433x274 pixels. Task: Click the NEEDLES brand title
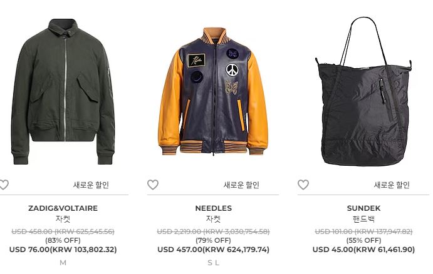[213, 208]
